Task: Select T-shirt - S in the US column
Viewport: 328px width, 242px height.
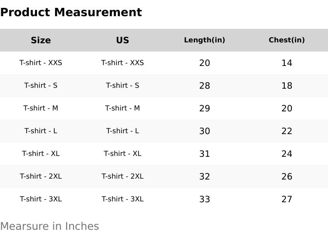Action: (122, 86)
